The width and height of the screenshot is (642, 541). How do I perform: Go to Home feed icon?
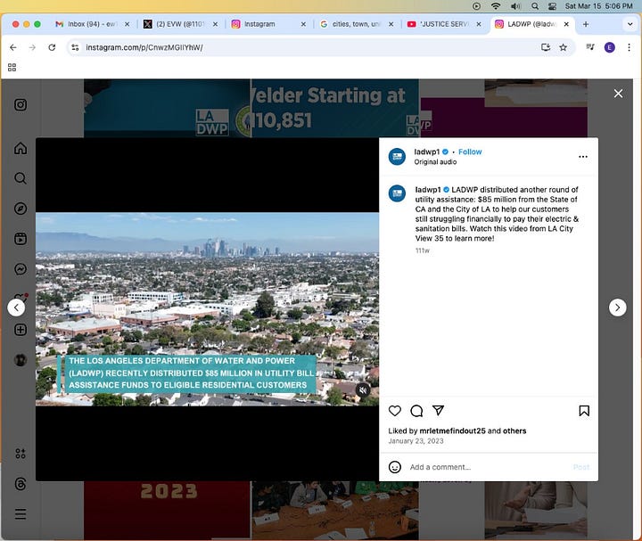point(21,148)
